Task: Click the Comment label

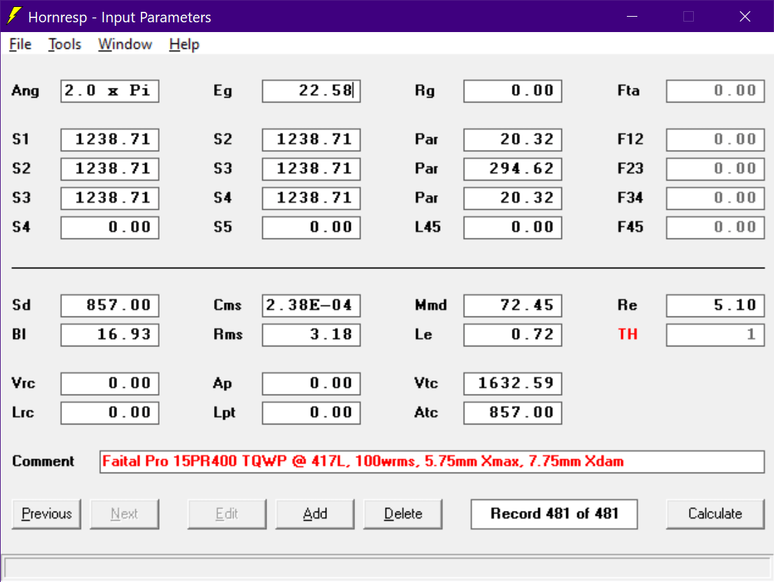Action: 43,461
